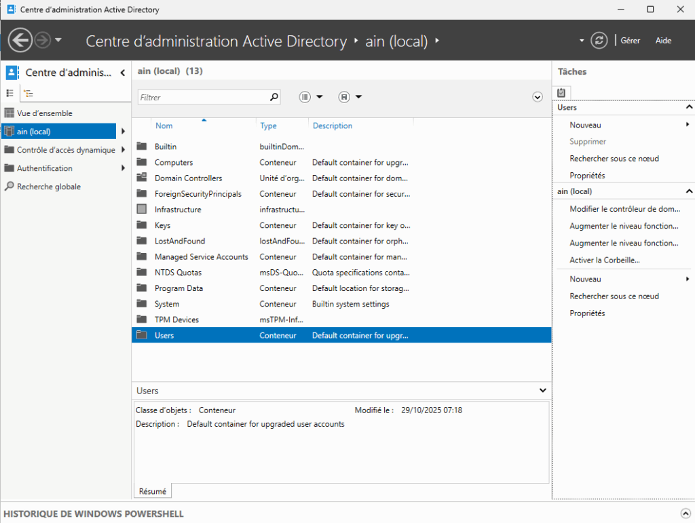The width and height of the screenshot is (695, 523).
Task: Click the magnifier icon in the filter box
Action: tap(274, 97)
